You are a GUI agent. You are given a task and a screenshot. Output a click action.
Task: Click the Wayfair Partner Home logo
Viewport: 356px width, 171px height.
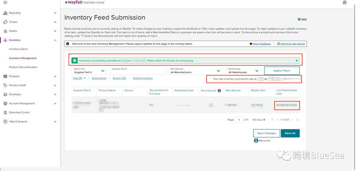[x=85, y=3]
